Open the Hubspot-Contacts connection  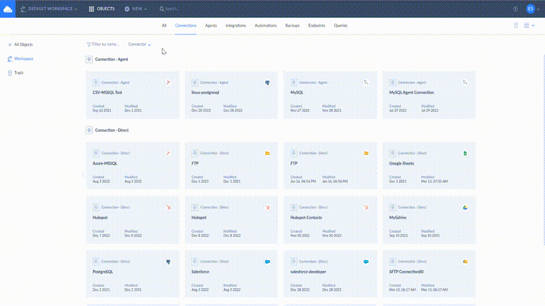pos(330,220)
